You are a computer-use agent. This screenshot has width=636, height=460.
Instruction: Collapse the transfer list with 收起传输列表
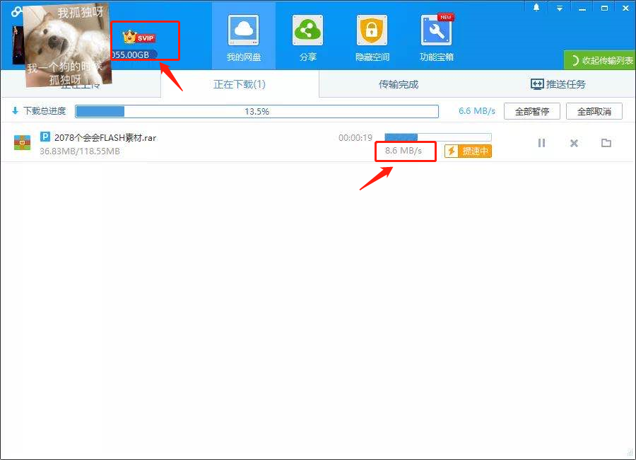[x=600, y=60]
